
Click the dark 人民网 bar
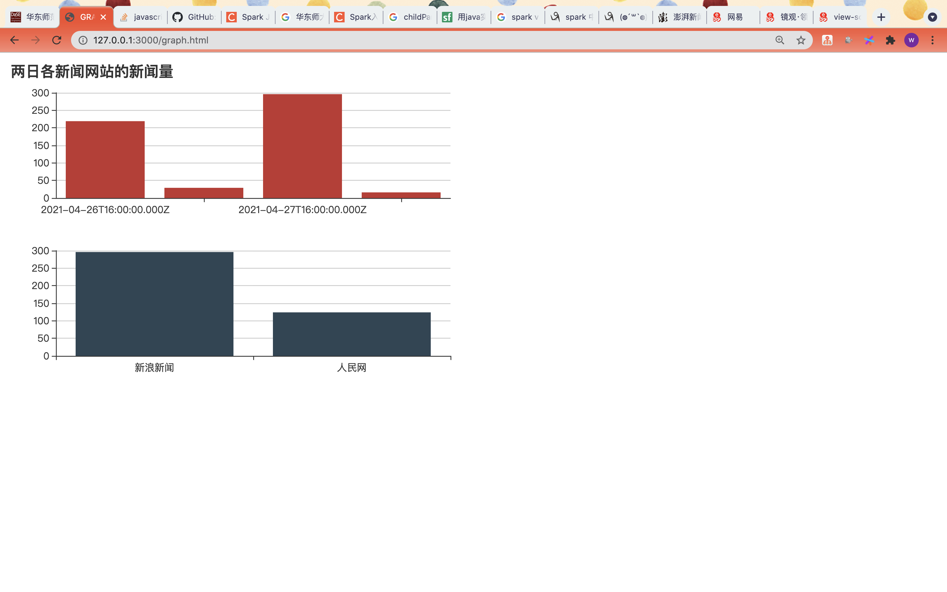pos(352,334)
